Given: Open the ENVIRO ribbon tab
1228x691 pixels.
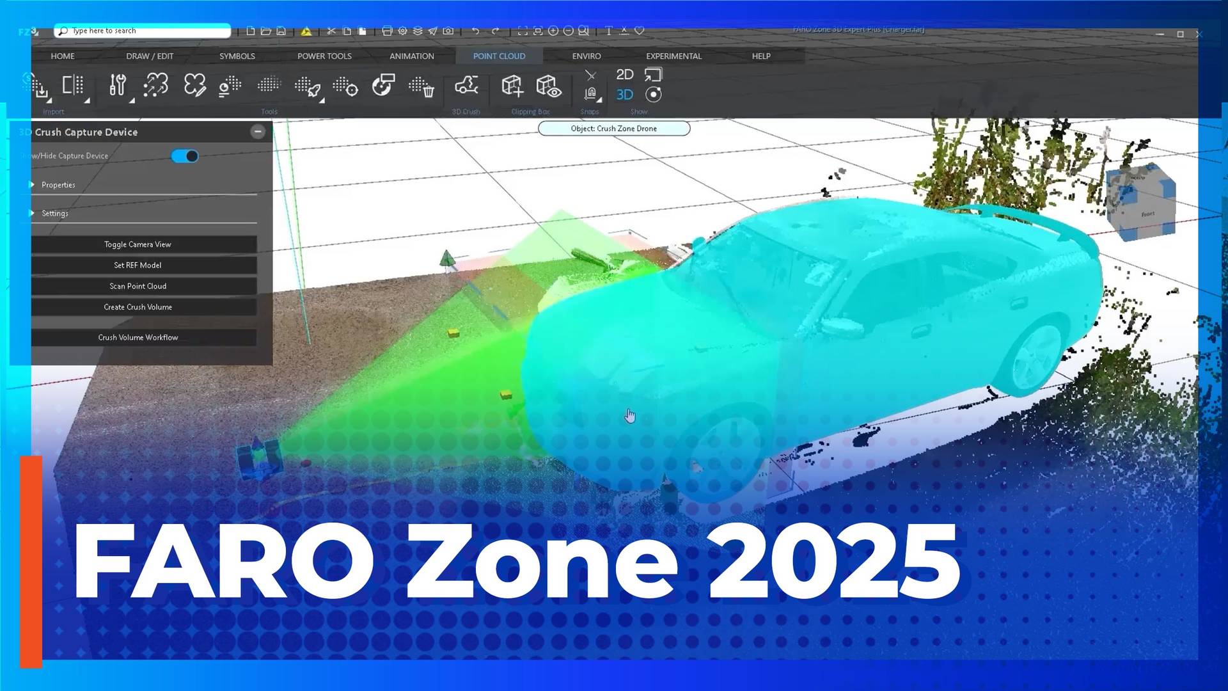Looking at the screenshot, I should [585, 56].
